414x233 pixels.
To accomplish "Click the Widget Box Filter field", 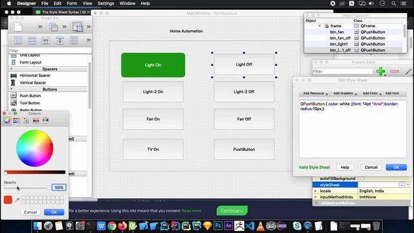I will 50,50.
